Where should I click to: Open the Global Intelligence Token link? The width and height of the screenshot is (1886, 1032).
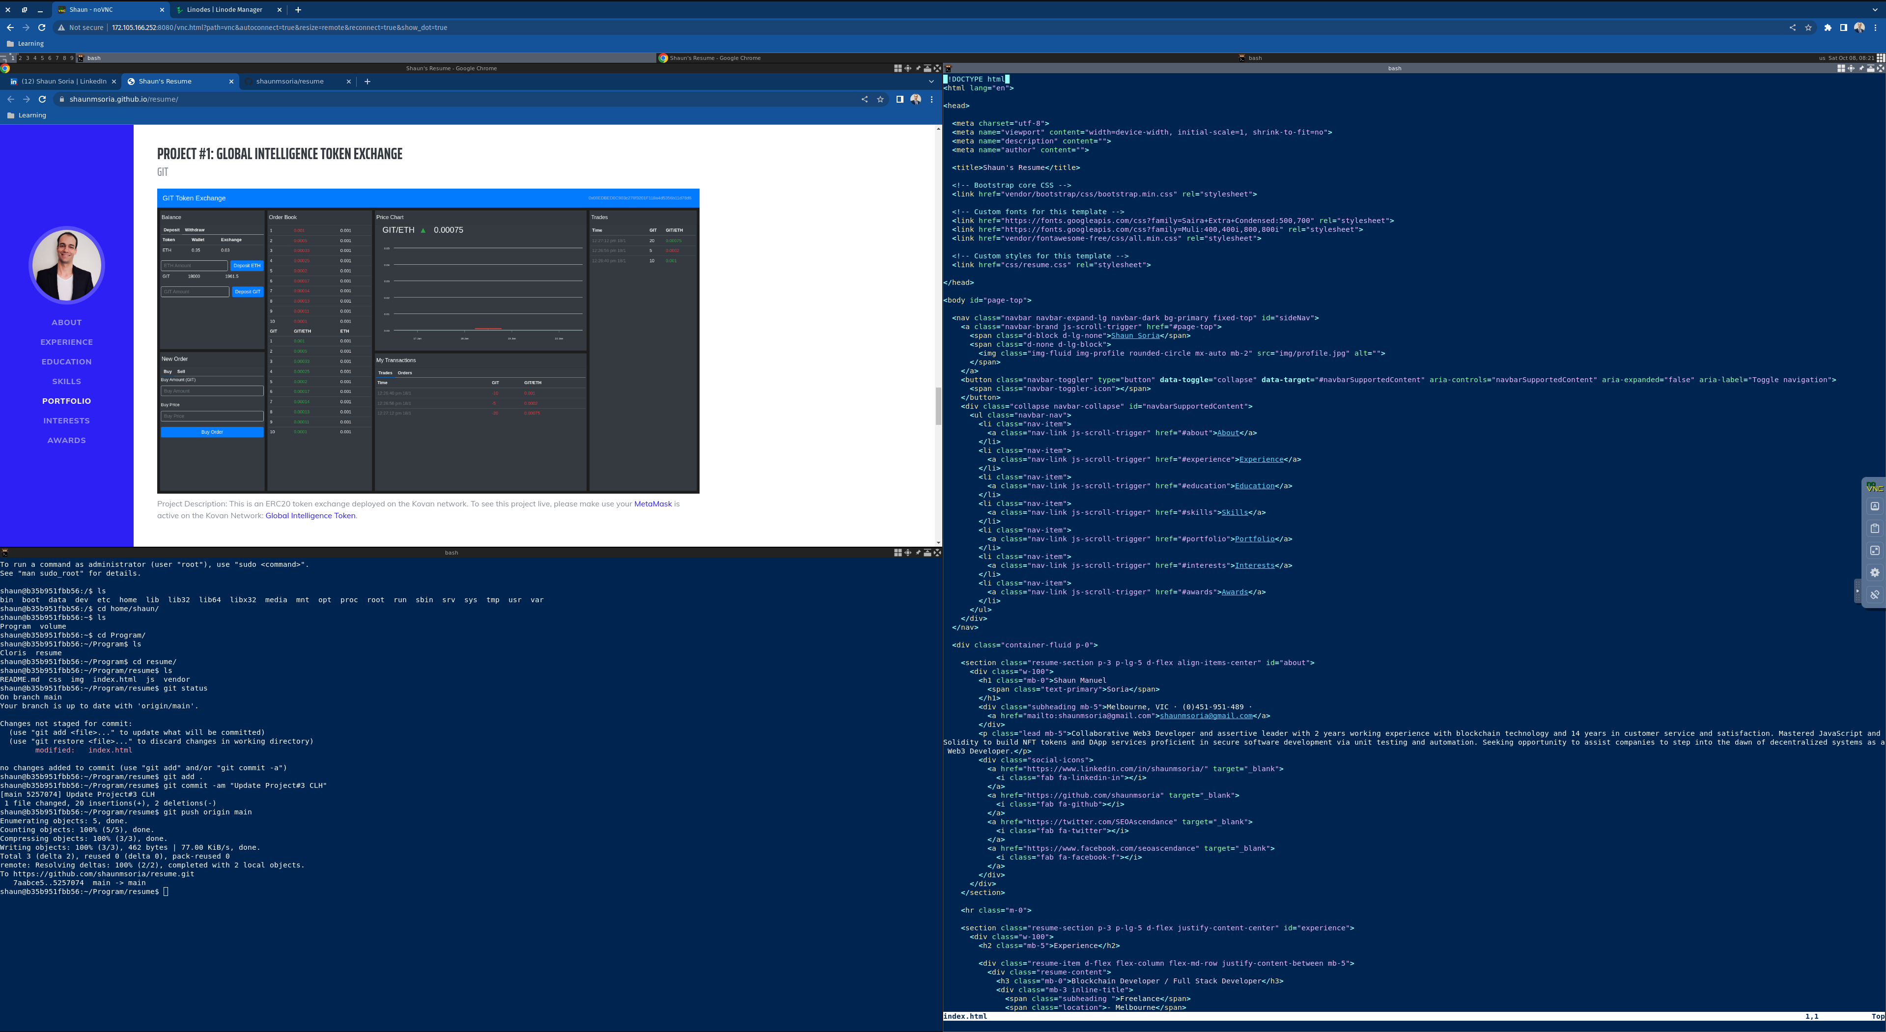point(310,515)
